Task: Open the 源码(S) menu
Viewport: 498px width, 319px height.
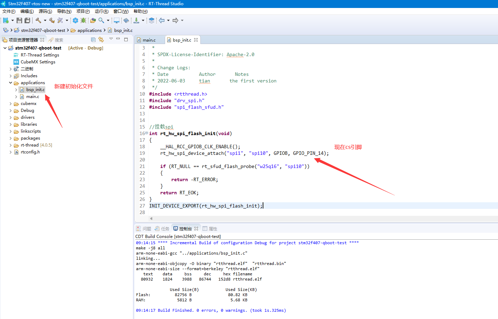Action: tap(45, 11)
